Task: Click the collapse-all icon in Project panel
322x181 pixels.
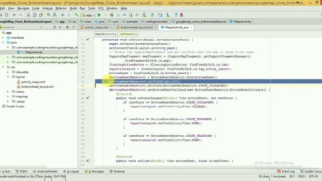Action: tap(60, 27)
